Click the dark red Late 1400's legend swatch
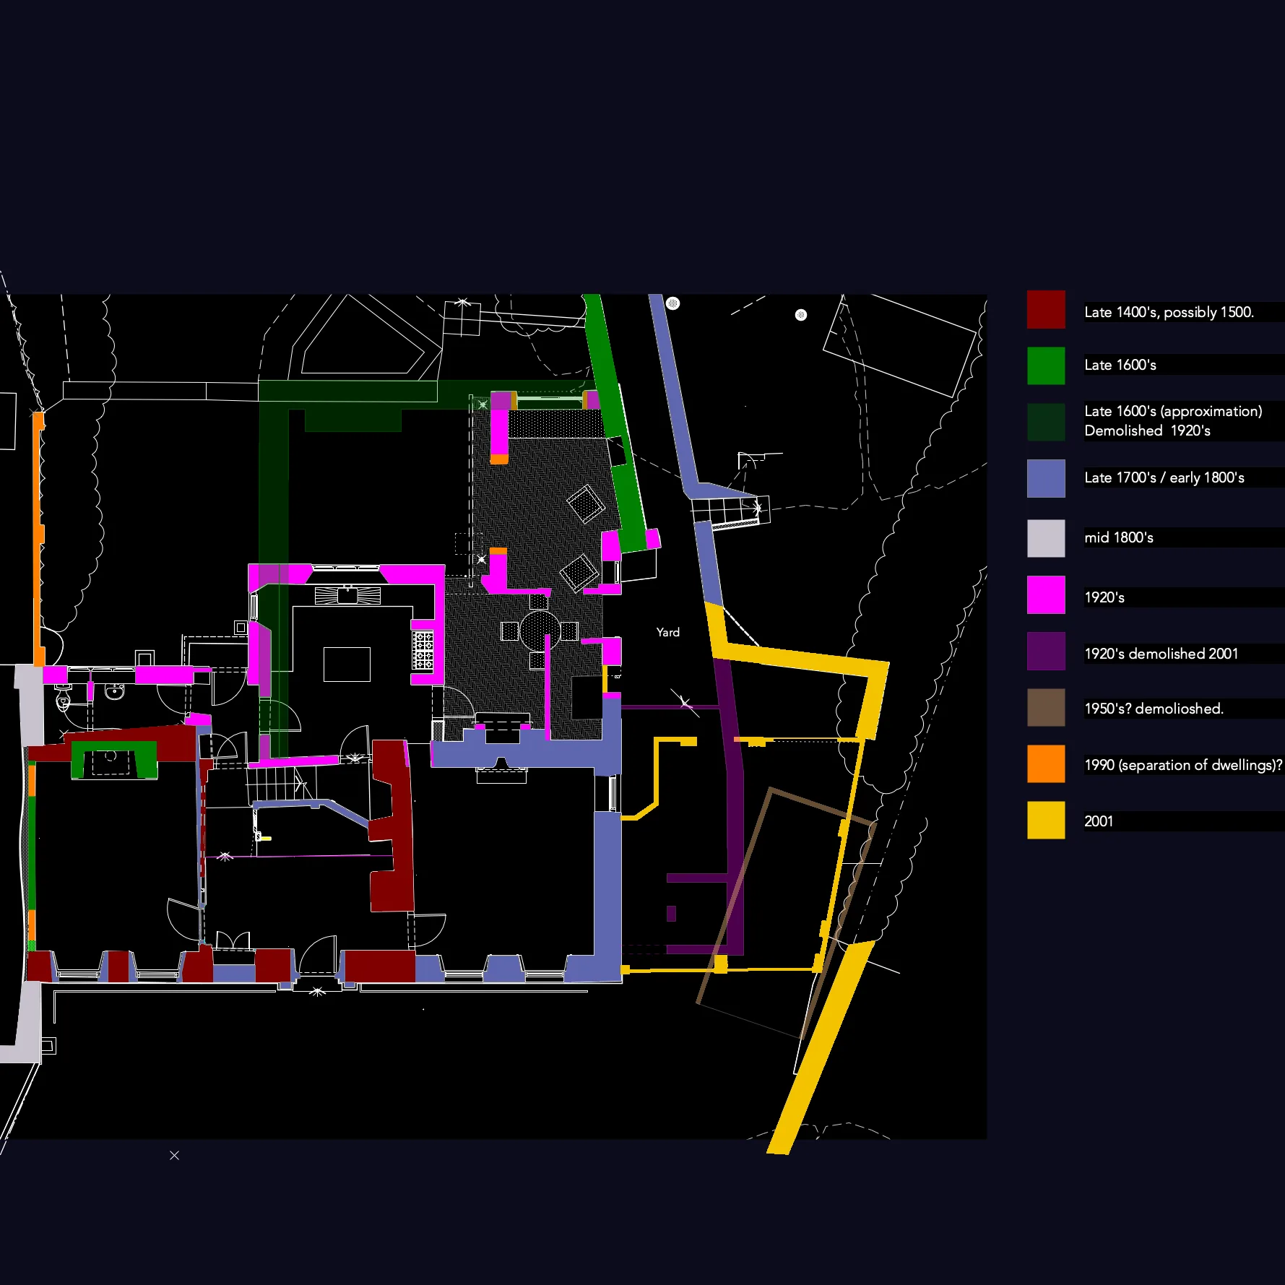This screenshot has width=1285, height=1285. coord(1046,310)
